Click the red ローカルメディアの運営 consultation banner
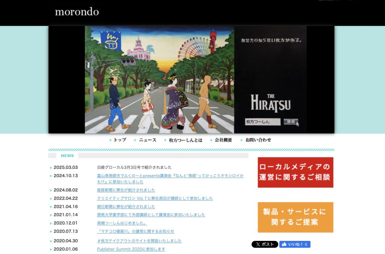385x254 pixels. pos(296,172)
